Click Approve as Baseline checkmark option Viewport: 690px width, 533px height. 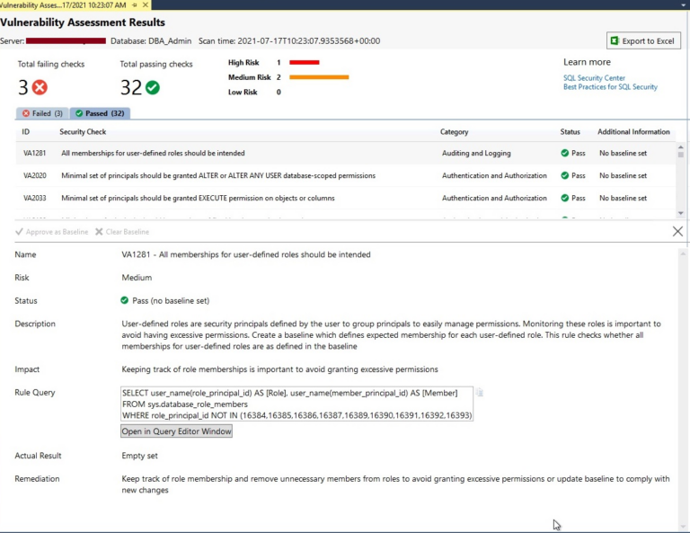click(52, 232)
